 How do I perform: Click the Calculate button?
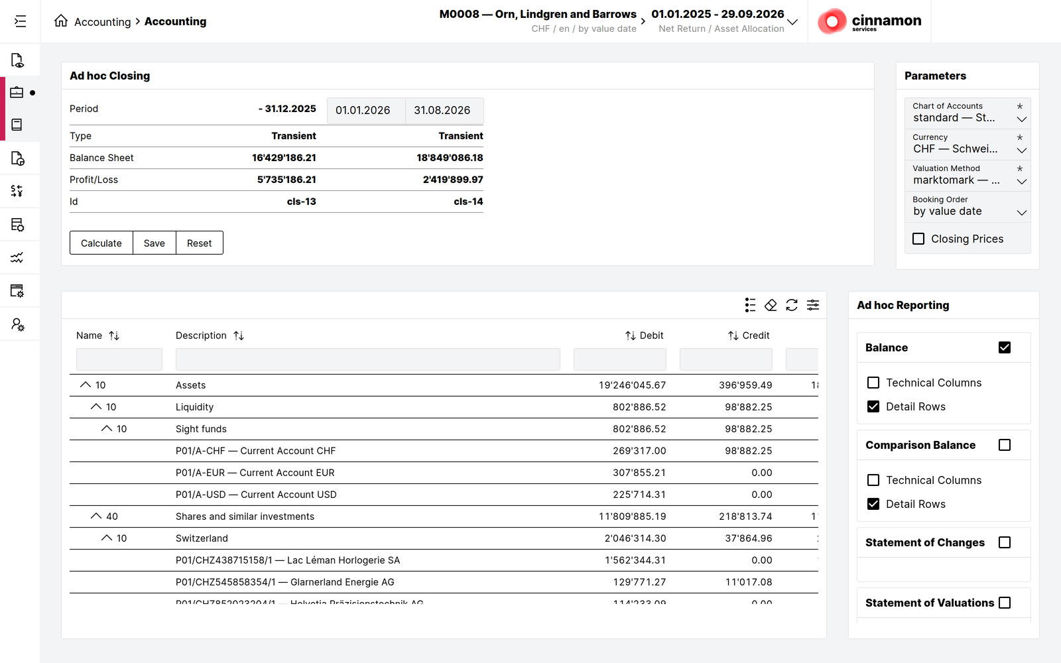click(x=101, y=243)
